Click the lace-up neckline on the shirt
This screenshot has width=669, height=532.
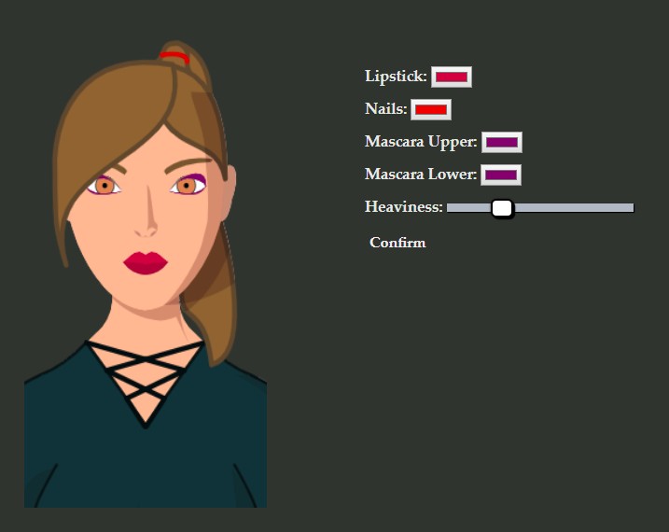point(145,378)
